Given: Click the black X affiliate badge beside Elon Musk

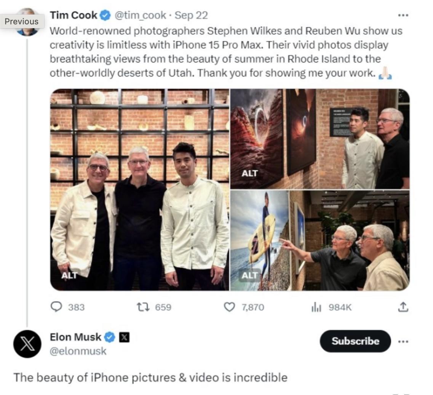Looking at the screenshot, I should coord(124,337).
